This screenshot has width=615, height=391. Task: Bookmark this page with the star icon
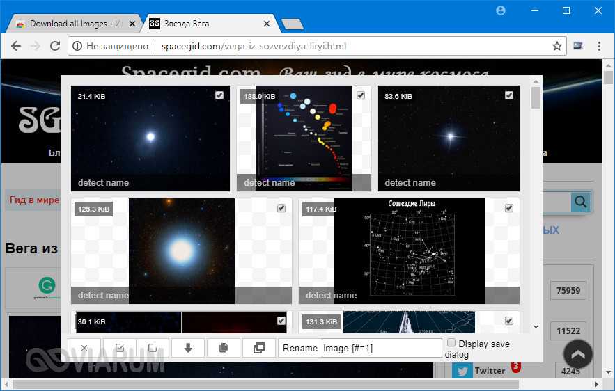pos(556,47)
